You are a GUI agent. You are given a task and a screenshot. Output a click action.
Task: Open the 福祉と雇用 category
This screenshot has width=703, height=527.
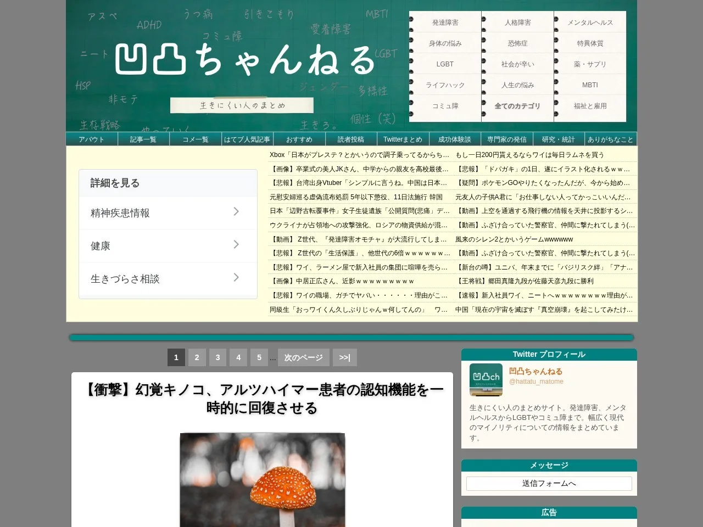(590, 106)
